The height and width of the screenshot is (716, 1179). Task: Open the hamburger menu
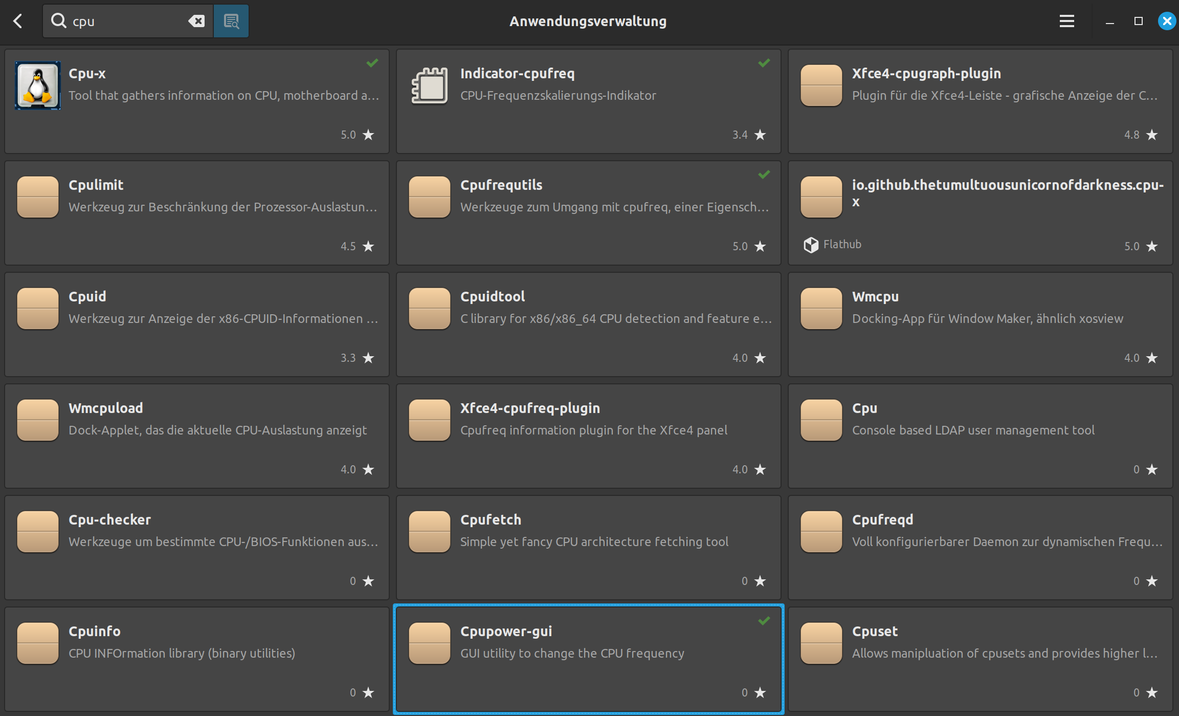point(1066,21)
